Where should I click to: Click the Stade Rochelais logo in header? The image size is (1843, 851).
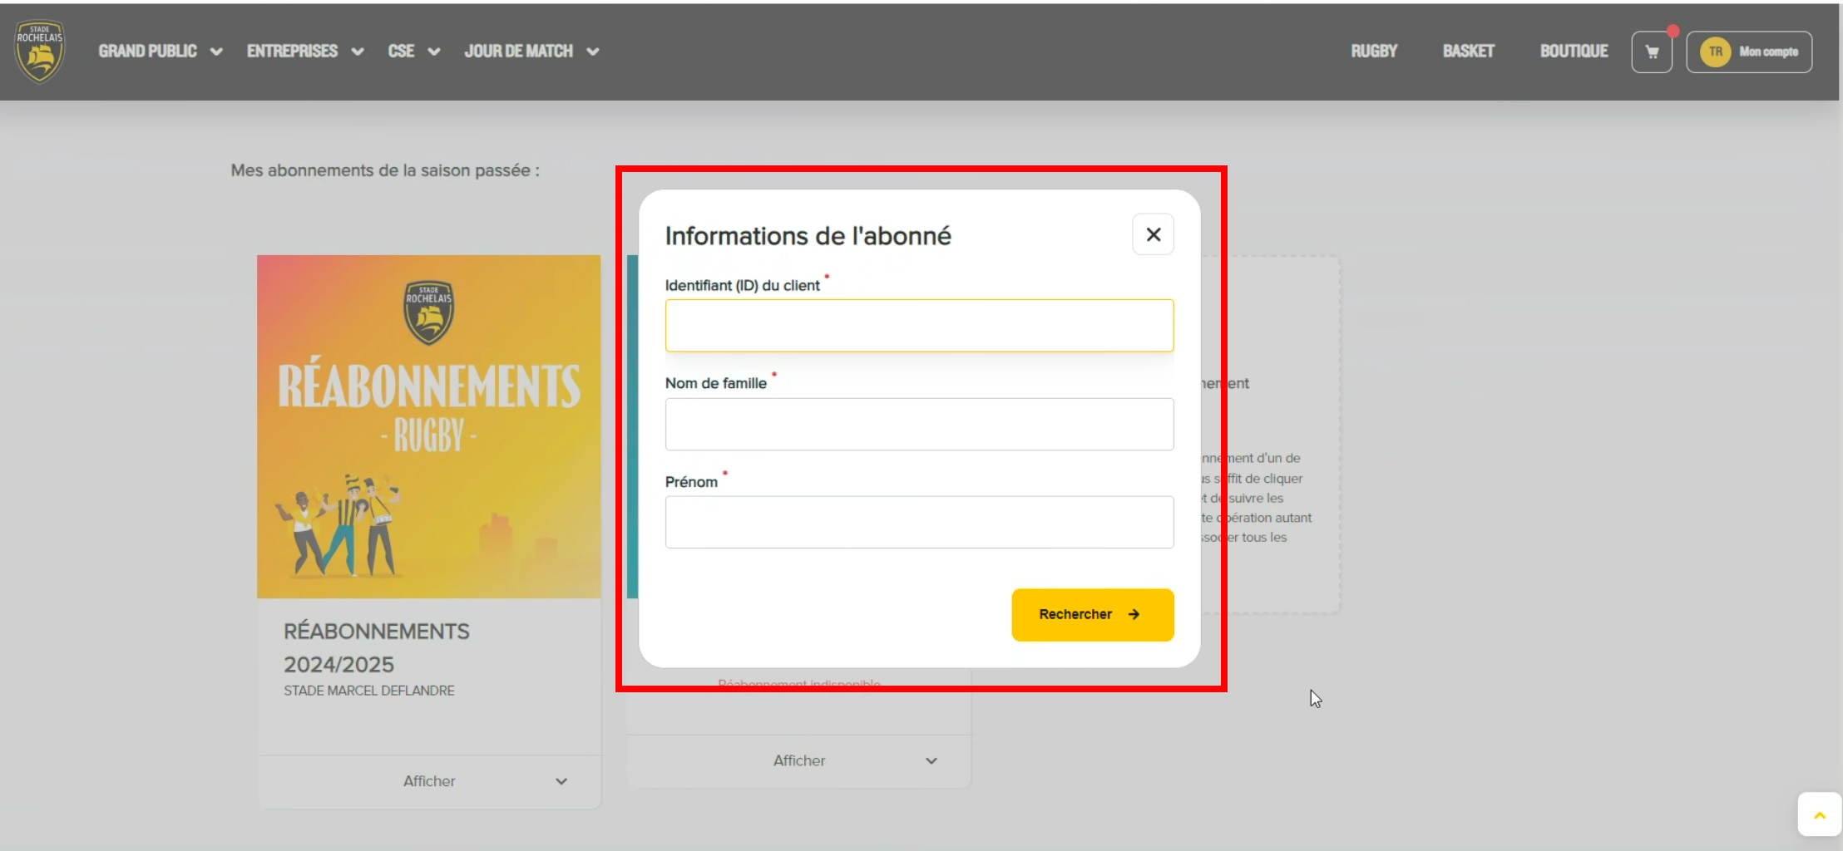[x=40, y=52]
